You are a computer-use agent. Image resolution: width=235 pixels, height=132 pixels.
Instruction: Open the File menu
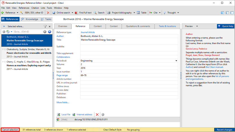[x=3, y=8]
